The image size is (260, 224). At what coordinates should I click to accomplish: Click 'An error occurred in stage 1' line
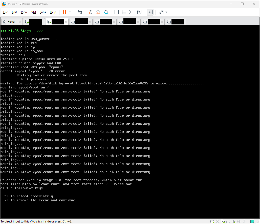pyautogui.click(x=71, y=180)
